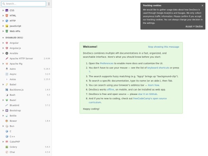Screen dimensions: 208x156
Task: Click the Apache Pig icon
Action: (7, 64)
